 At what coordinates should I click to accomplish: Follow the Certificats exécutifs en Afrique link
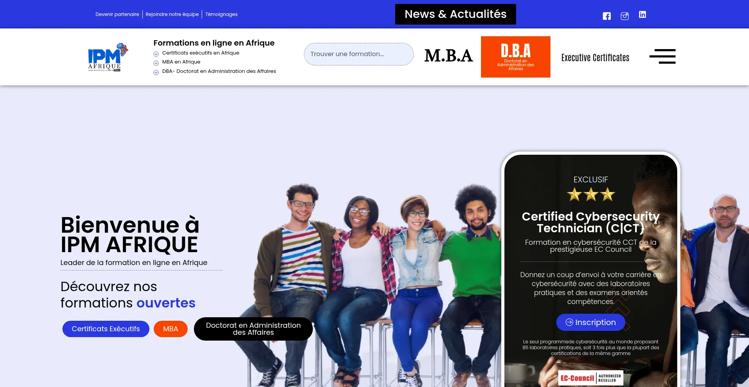point(201,53)
